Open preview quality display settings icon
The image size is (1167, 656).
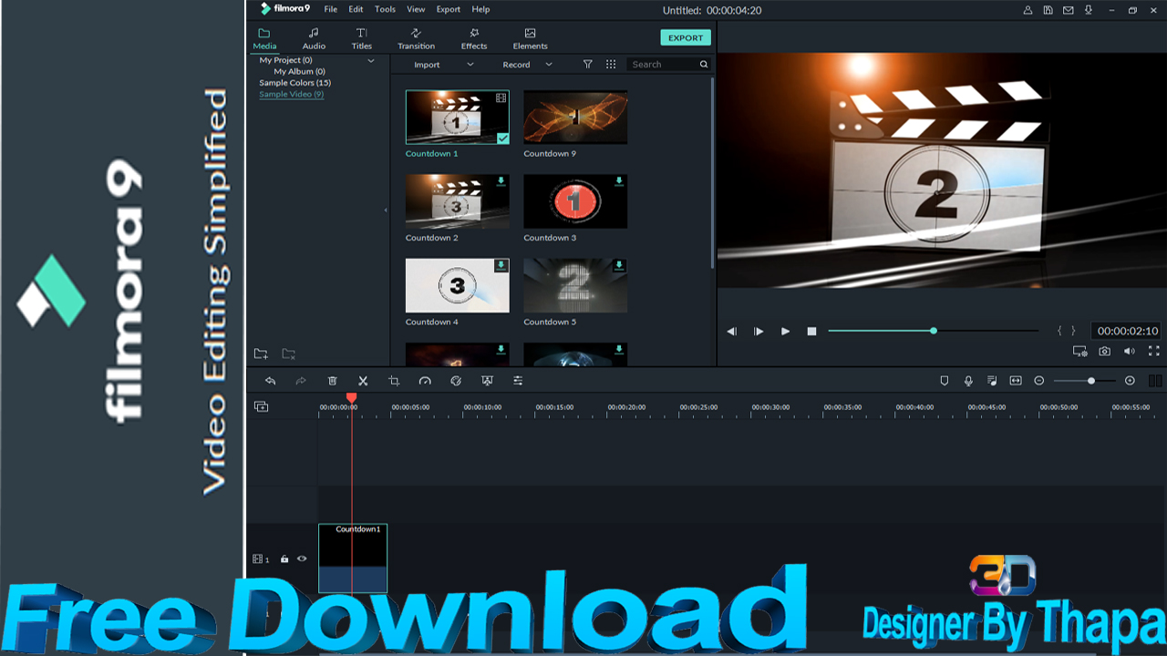pyautogui.click(x=1080, y=351)
